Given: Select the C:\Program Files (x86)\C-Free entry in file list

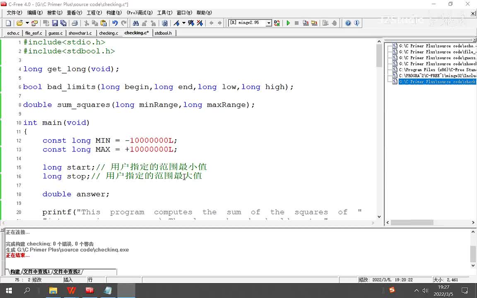Looking at the screenshot, I should [x=437, y=70].
